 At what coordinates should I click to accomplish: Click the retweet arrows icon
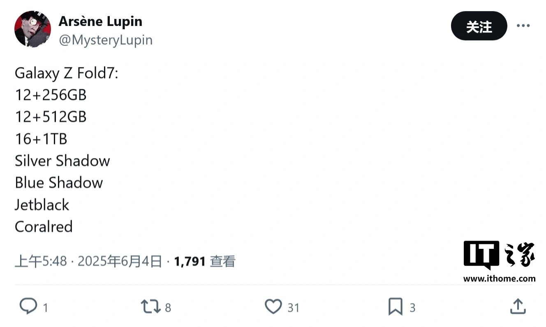coord(150,307)
